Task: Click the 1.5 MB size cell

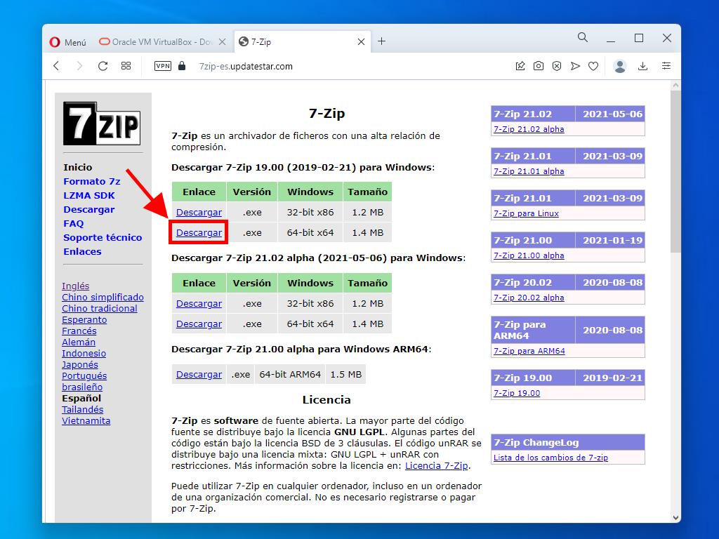Action: (345, 375)
